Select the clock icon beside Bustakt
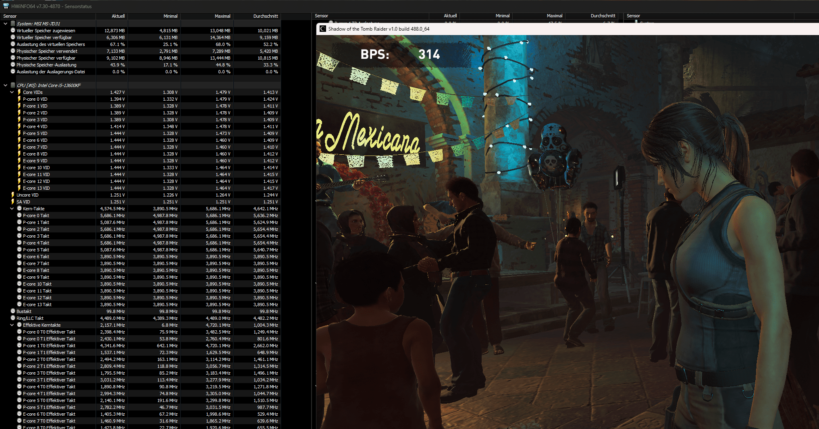This screenshot has width=819, height=429. [13, 311]
